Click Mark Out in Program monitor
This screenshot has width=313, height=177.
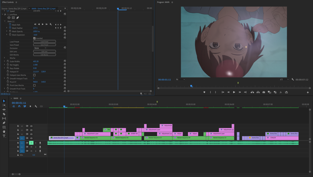click(x=215, y=92)
